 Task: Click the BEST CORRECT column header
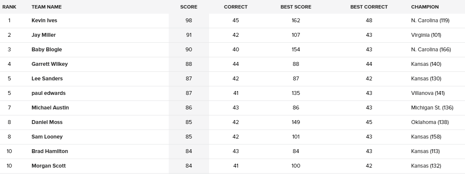coord(369,7)
